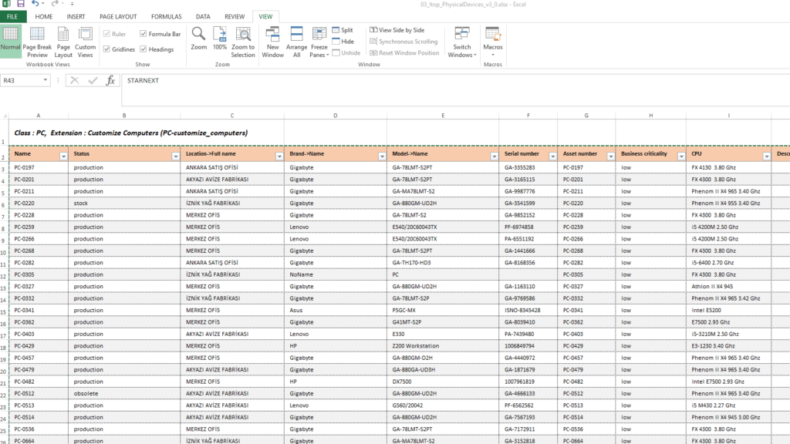Open the FILE menu
The height and width of the screenshot is (444, 790).
13,16
